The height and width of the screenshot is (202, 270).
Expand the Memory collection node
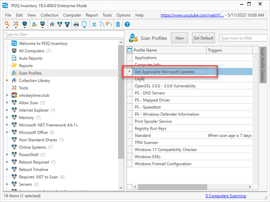point(7,117)
